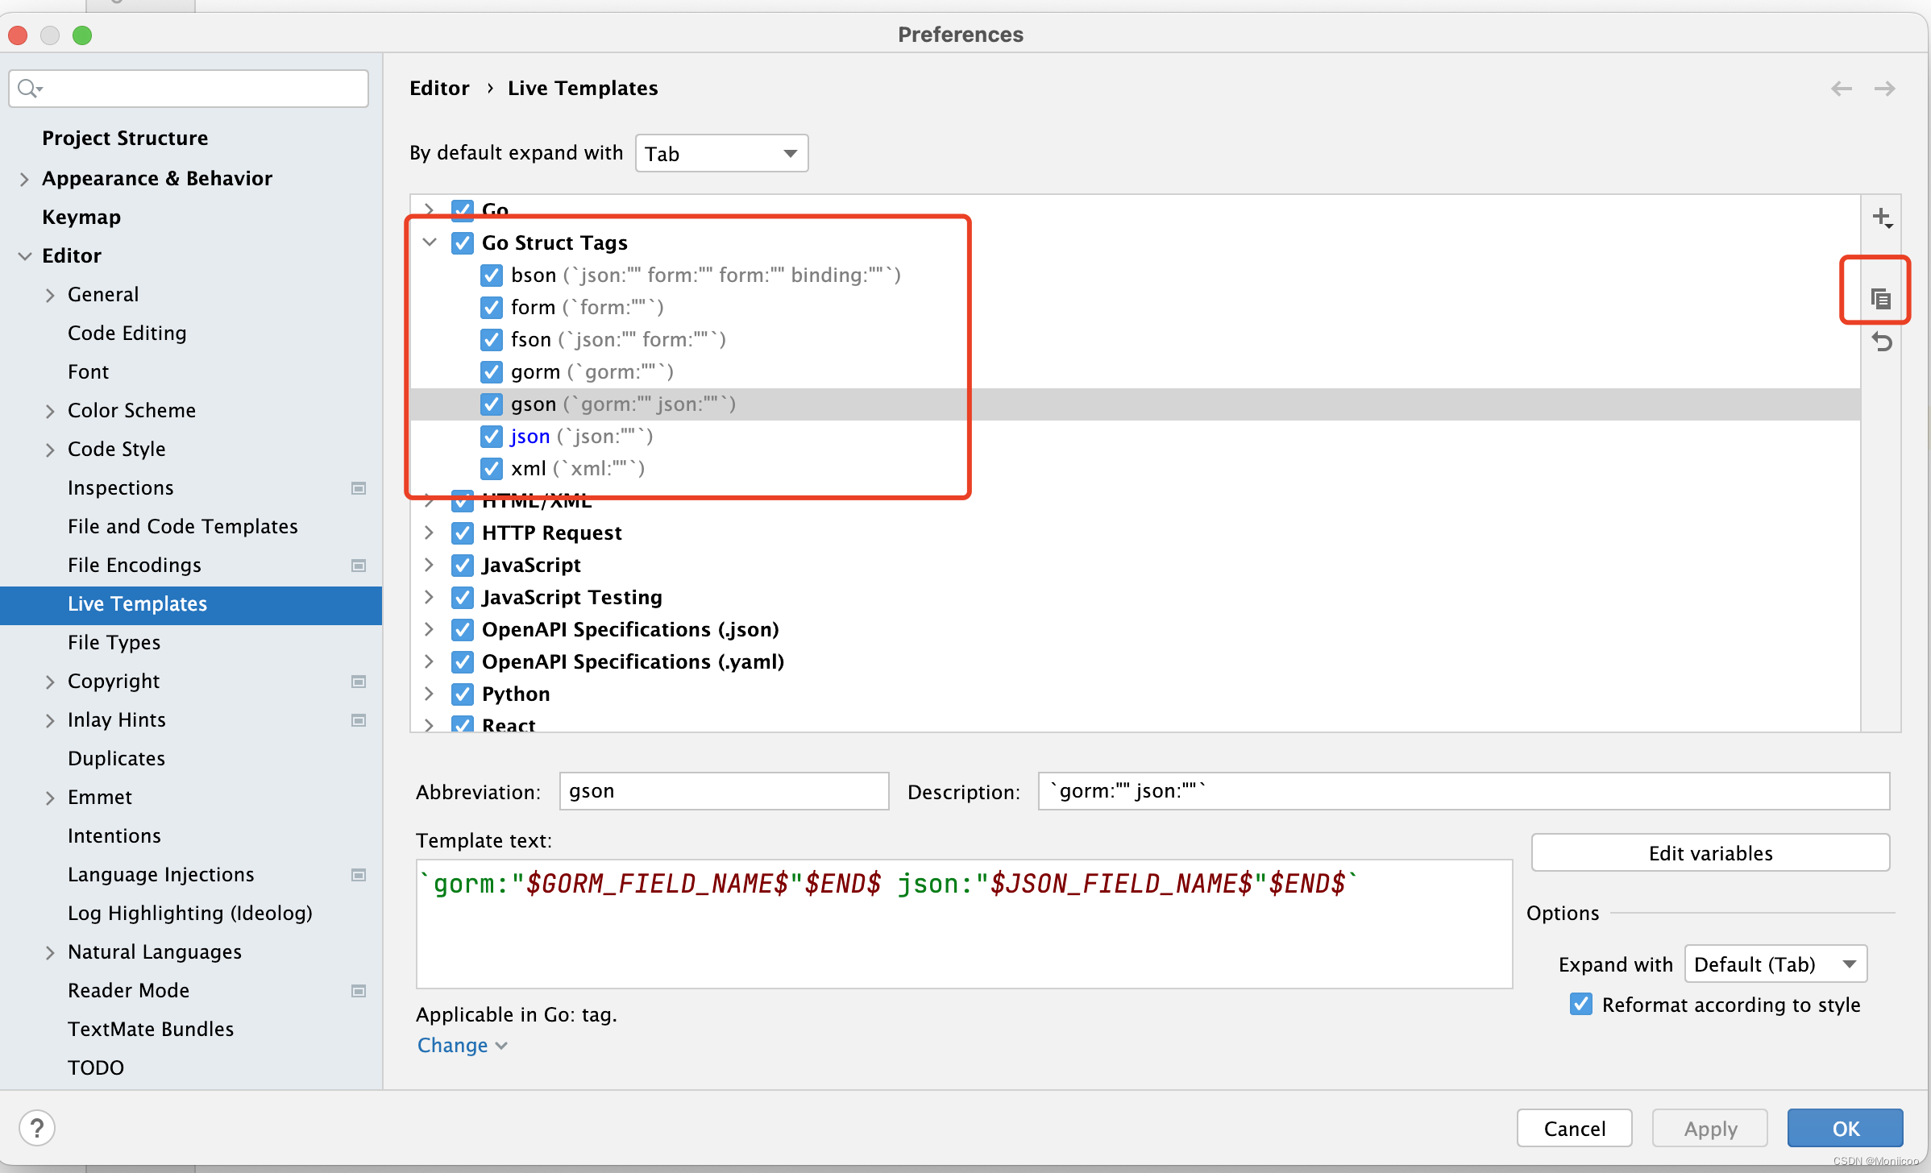
Task: Click the forward navigation arrow
Action: (1884, 89)
